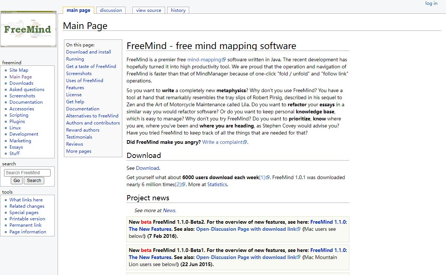Open More pages contents link
The width and height of the screenshot is (446, 275).
point(79,151)
